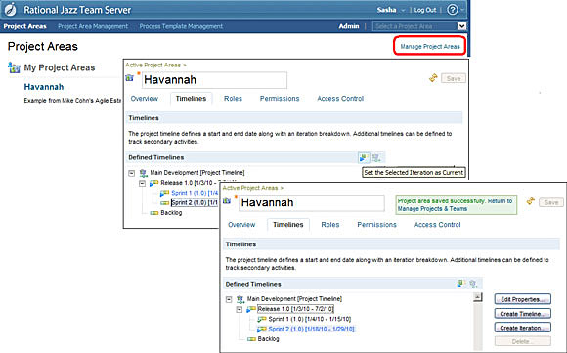Screen dimensions: 567x353
Task: Click Sprint 2 iteration icon in front panel
Action: click(261, 330)
